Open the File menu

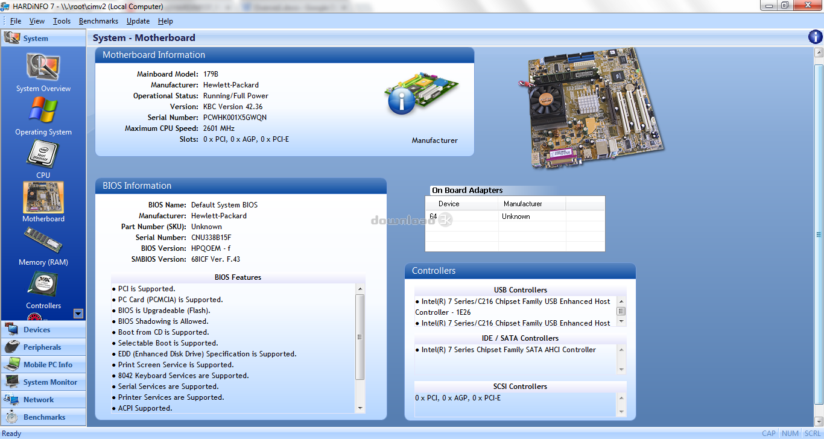[16, 21]
